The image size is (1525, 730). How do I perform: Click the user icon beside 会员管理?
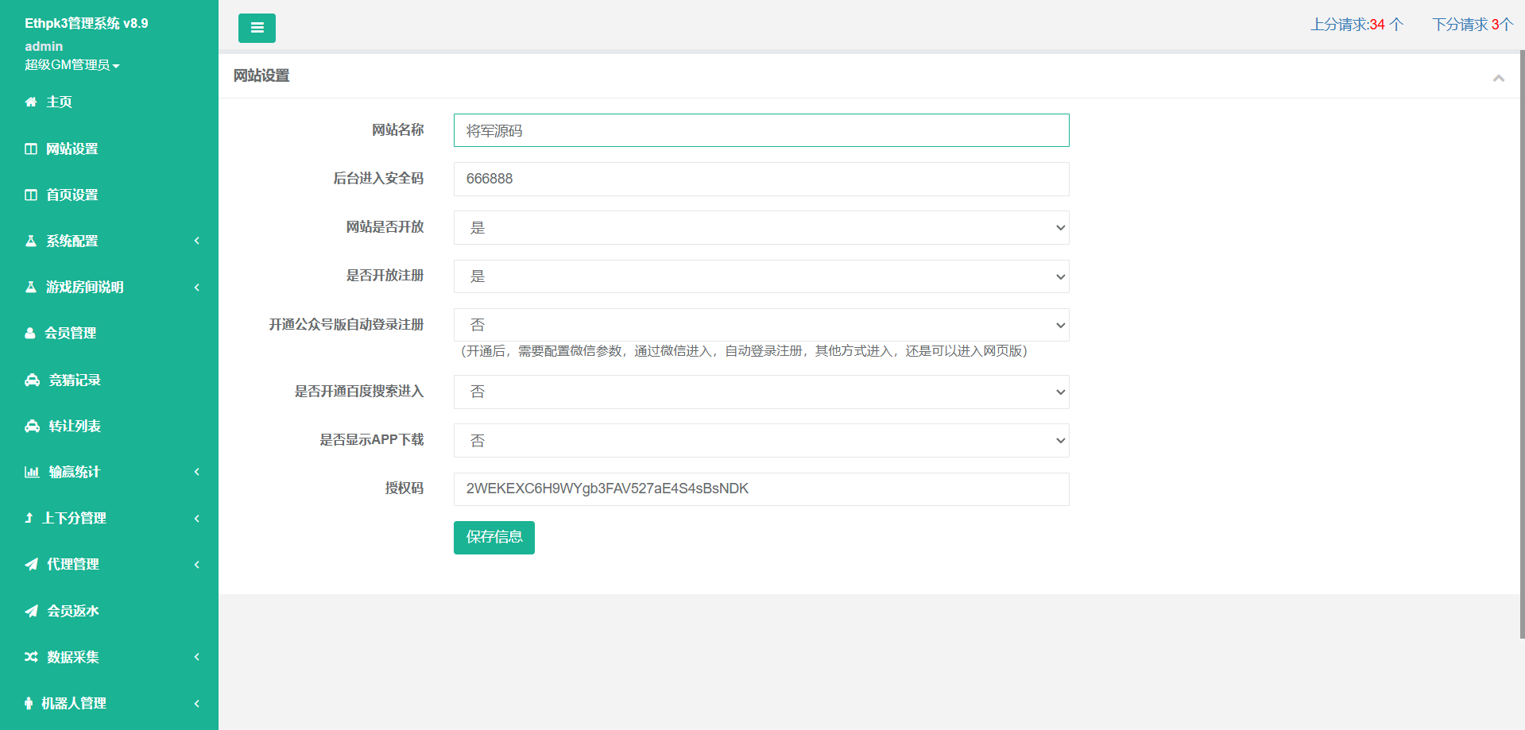[x=30, y=333]
